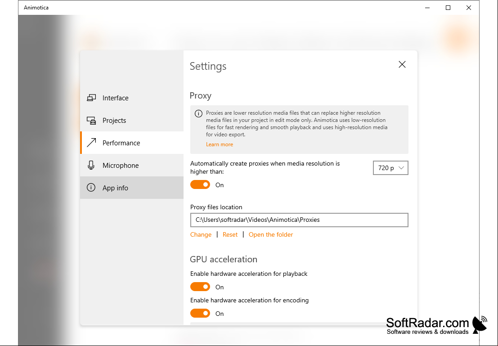
Task: Click the Proxy files location path field
Action: (299, 220)
